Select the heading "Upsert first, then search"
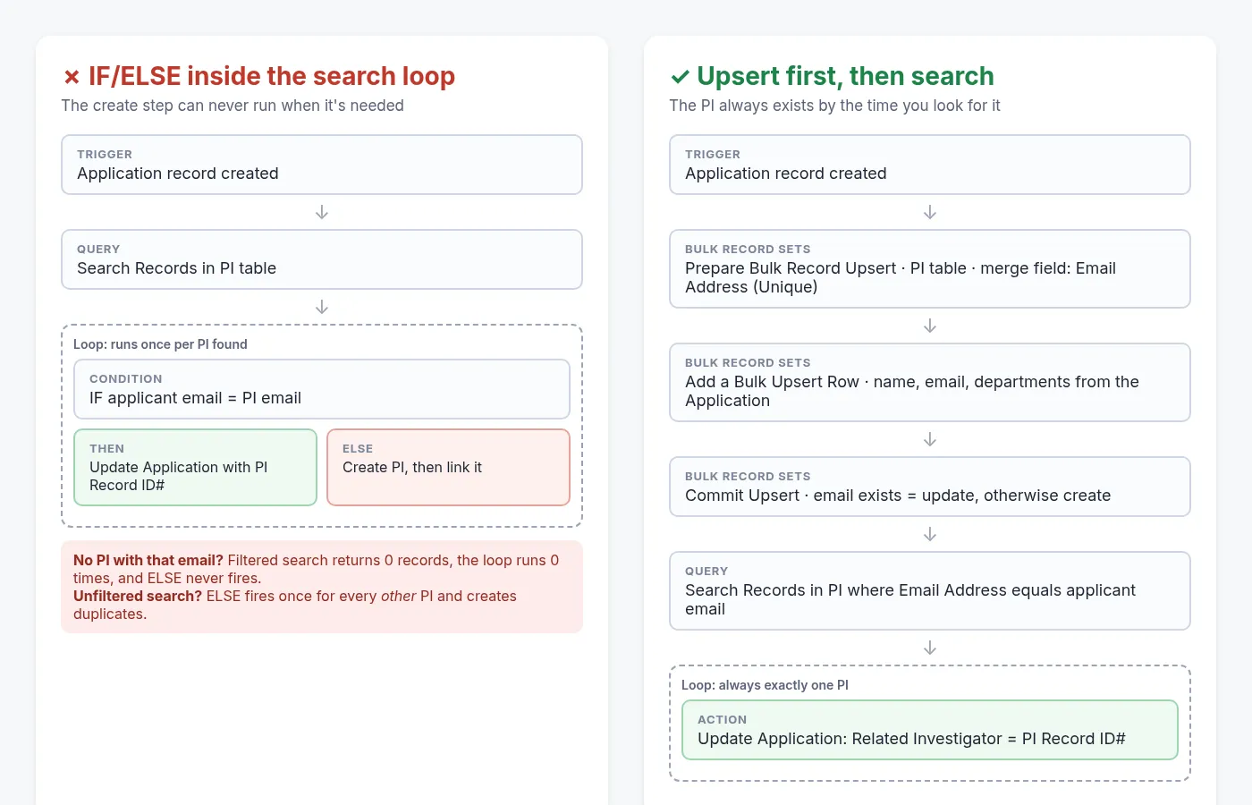The image size is (1252, 805). tap(845, 76)
